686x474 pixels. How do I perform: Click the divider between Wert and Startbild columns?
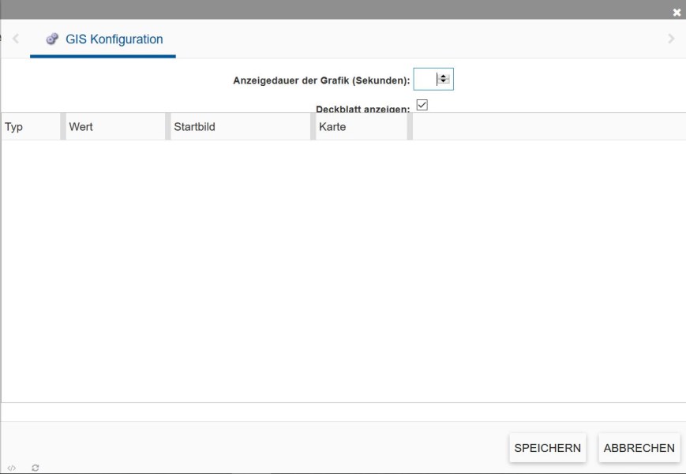[167, 127]
